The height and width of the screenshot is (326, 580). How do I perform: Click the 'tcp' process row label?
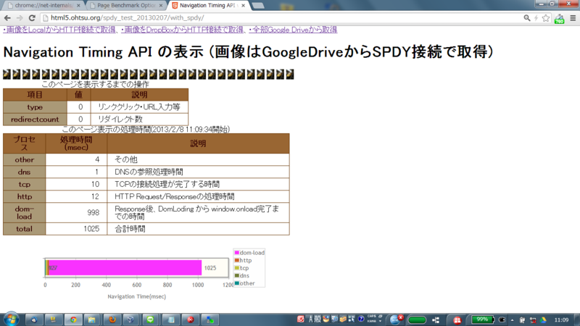pyautogui.click(x=24, y=185)
